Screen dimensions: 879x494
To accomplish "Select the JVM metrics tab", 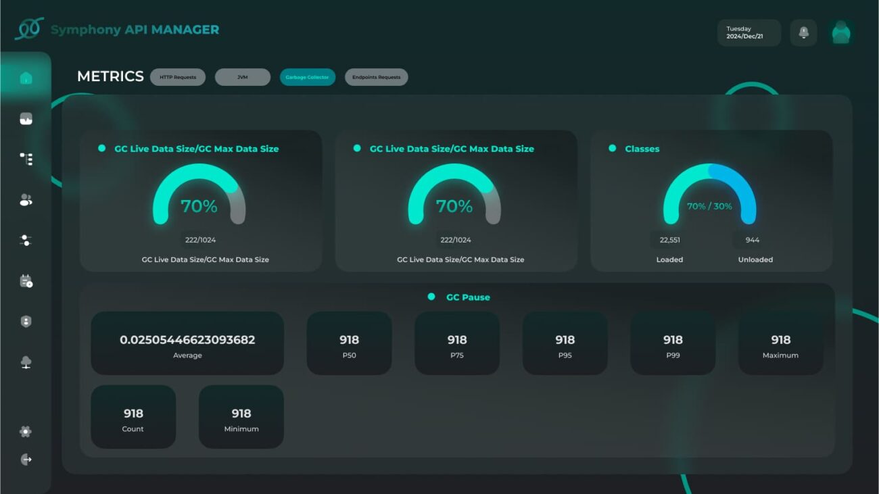I will pyautogui.click(x=242, y=77).
